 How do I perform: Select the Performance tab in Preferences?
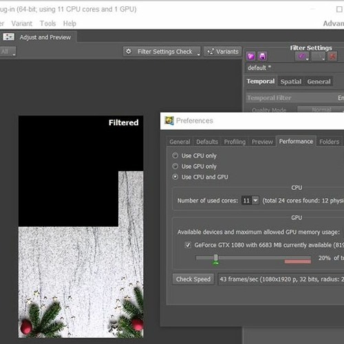coord(296,141)
